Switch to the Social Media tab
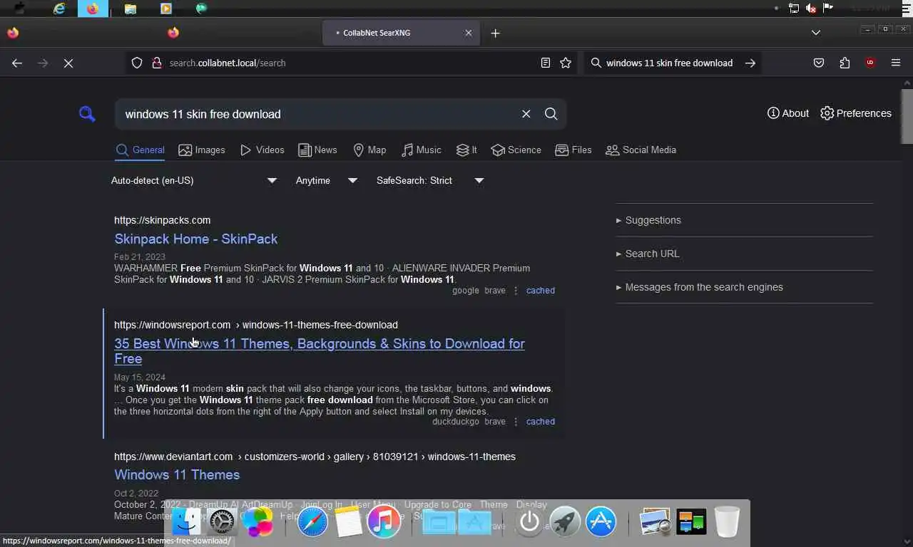This screenshot has width=913, height=547. (641, 150)
